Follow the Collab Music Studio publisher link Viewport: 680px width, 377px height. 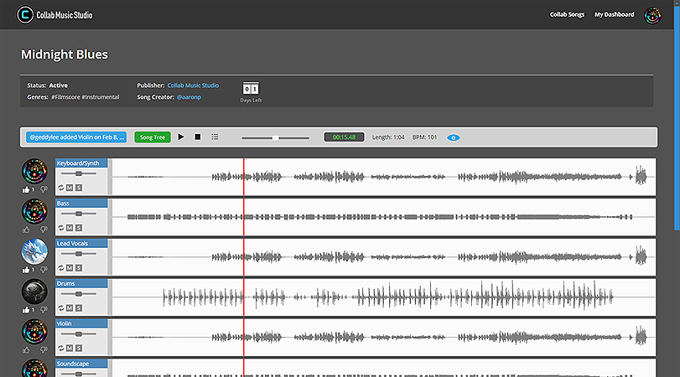(193, 85)
